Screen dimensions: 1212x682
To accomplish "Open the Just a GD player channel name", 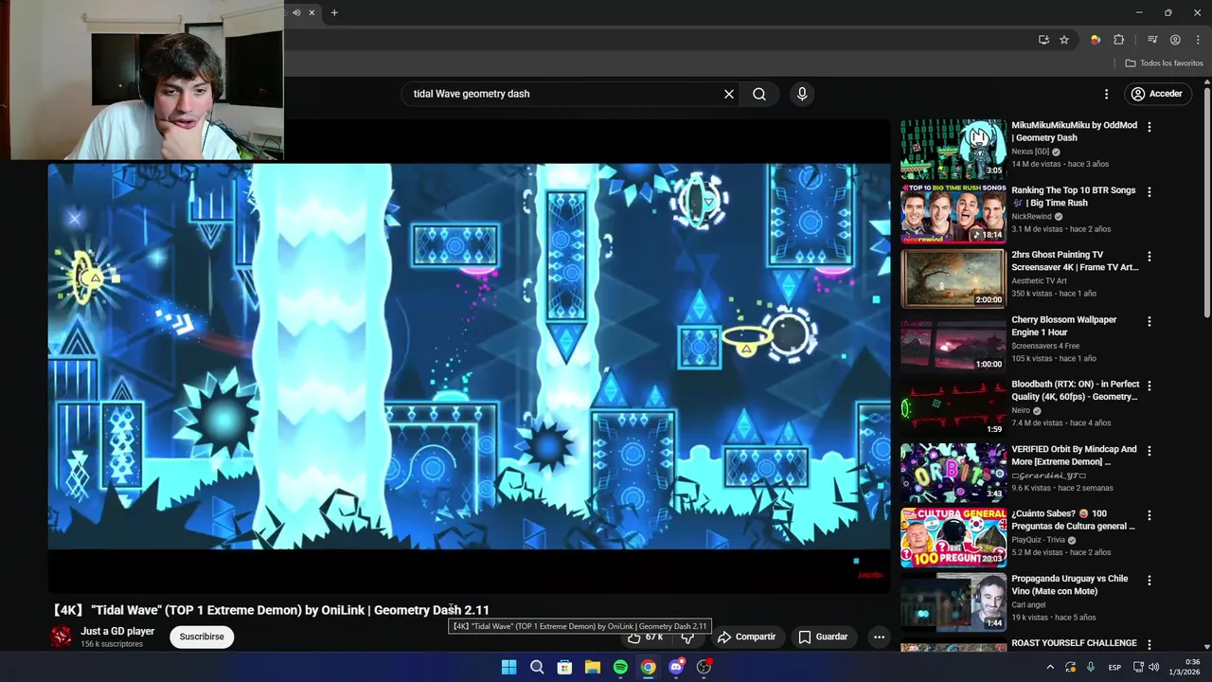I will click(117, 631).
